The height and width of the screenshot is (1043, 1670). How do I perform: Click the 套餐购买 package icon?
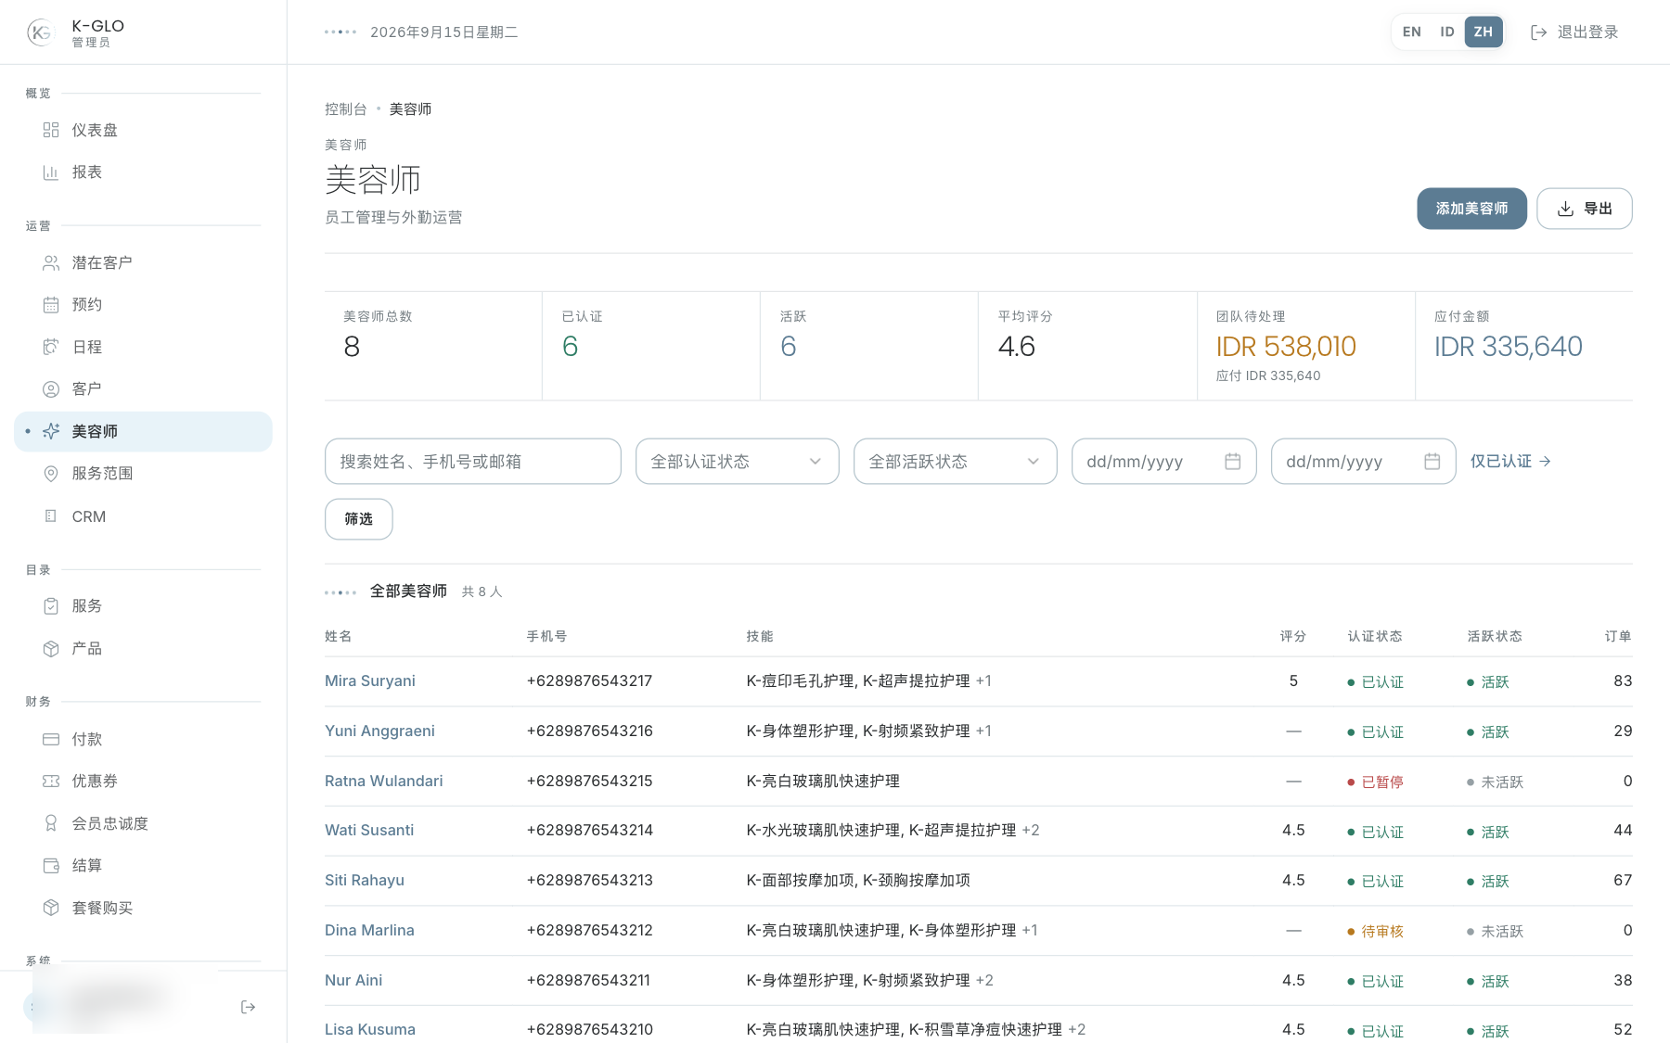(51, 908)
